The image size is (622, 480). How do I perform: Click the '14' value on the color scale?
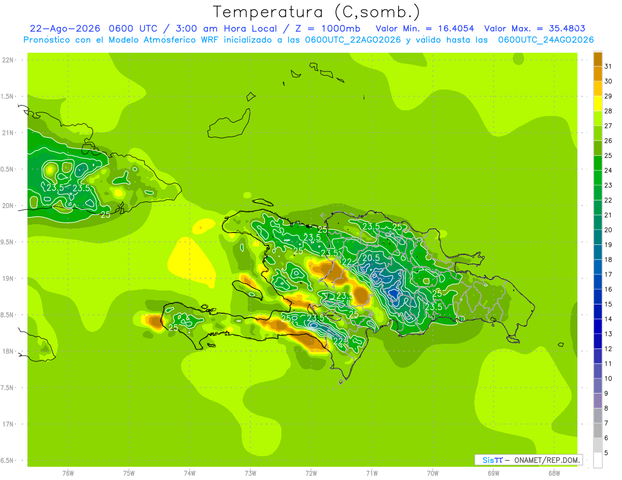click(x=608, y=319)
